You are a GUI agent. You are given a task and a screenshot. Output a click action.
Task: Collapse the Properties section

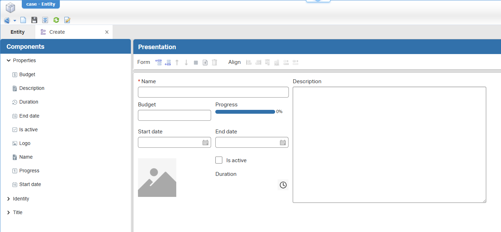pos(8,61)
